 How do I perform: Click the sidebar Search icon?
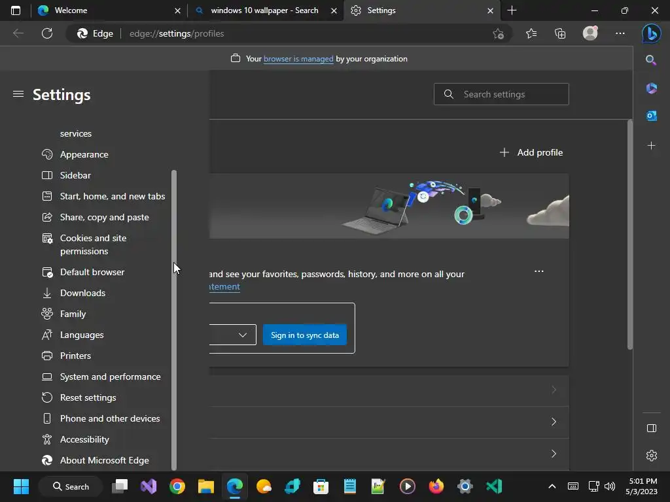click(651, 60)
